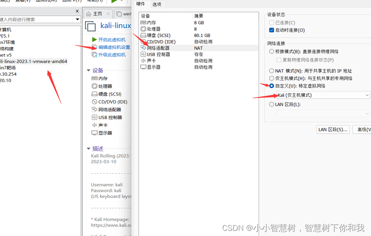The height and width of the screenshot is (236, 371).
Task: Click the 8 GB memory summary value
Action: pos(199,23)
